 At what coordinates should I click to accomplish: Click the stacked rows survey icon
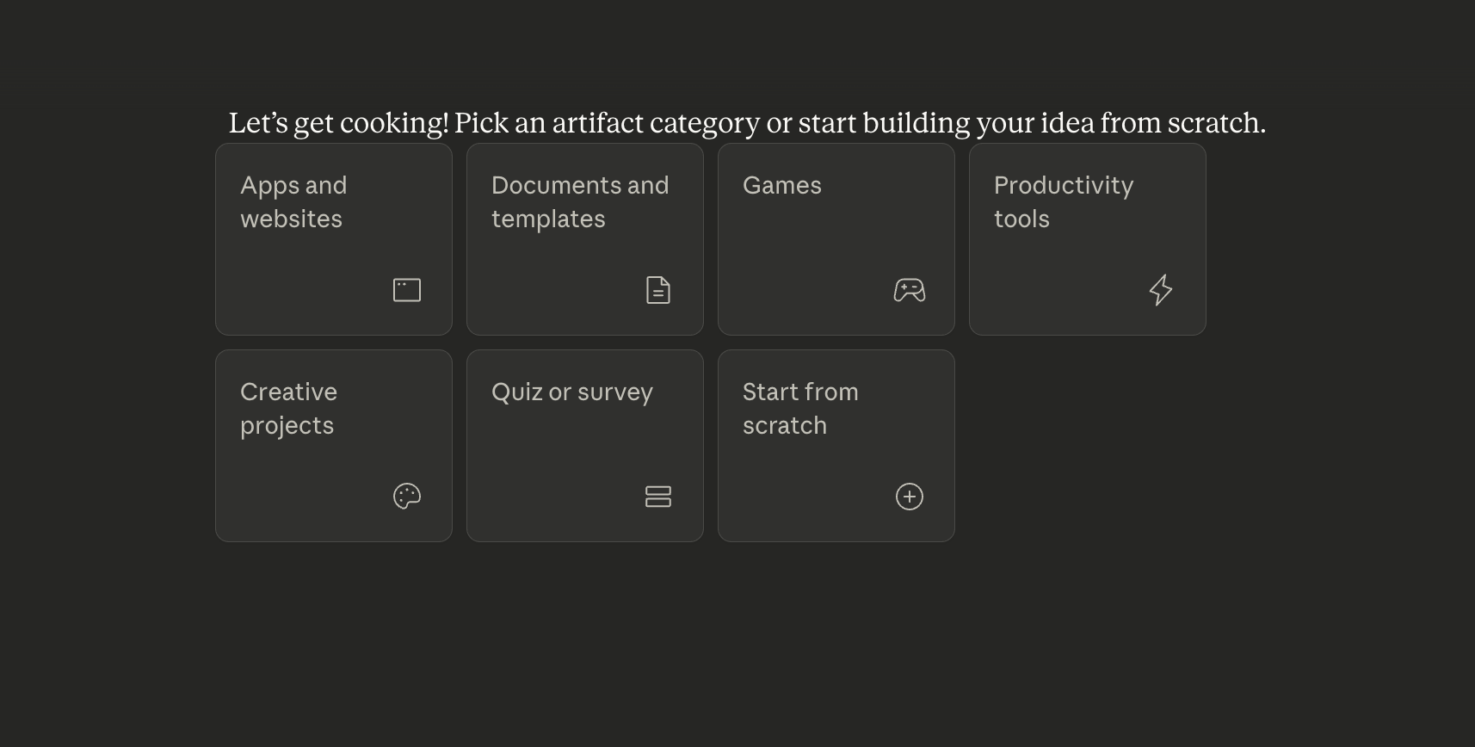pos(658,497)
